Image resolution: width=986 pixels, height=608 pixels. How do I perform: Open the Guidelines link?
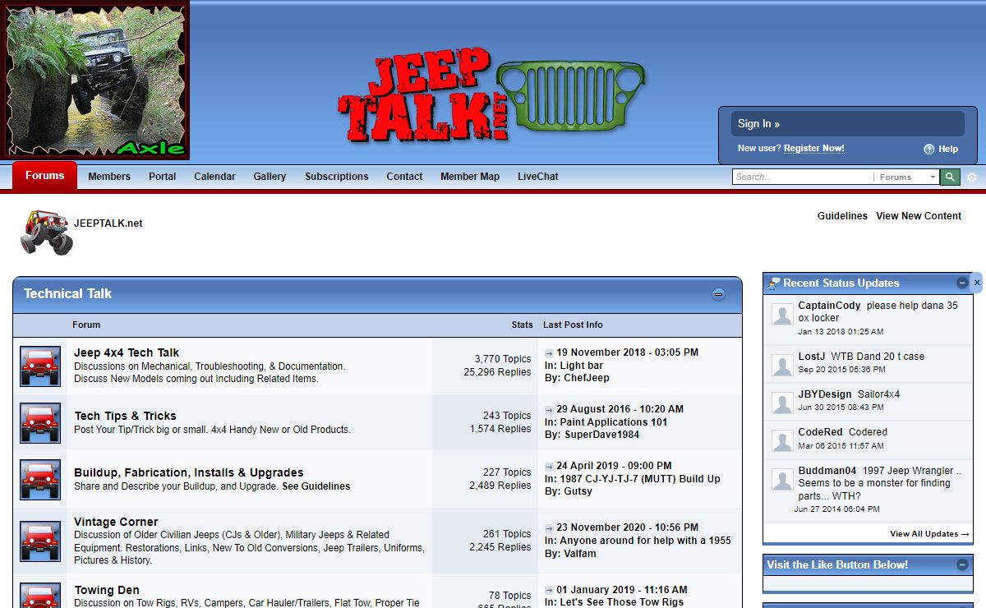click(x=842, y=216)
